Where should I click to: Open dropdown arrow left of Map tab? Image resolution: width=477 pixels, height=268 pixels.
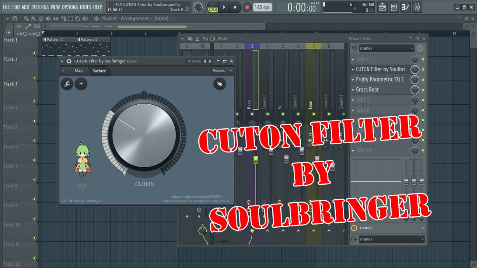pos(63,71)
